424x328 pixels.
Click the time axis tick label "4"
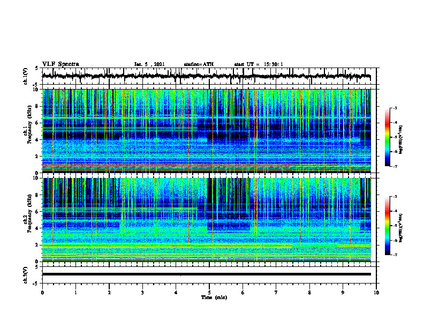coord(176,293)
